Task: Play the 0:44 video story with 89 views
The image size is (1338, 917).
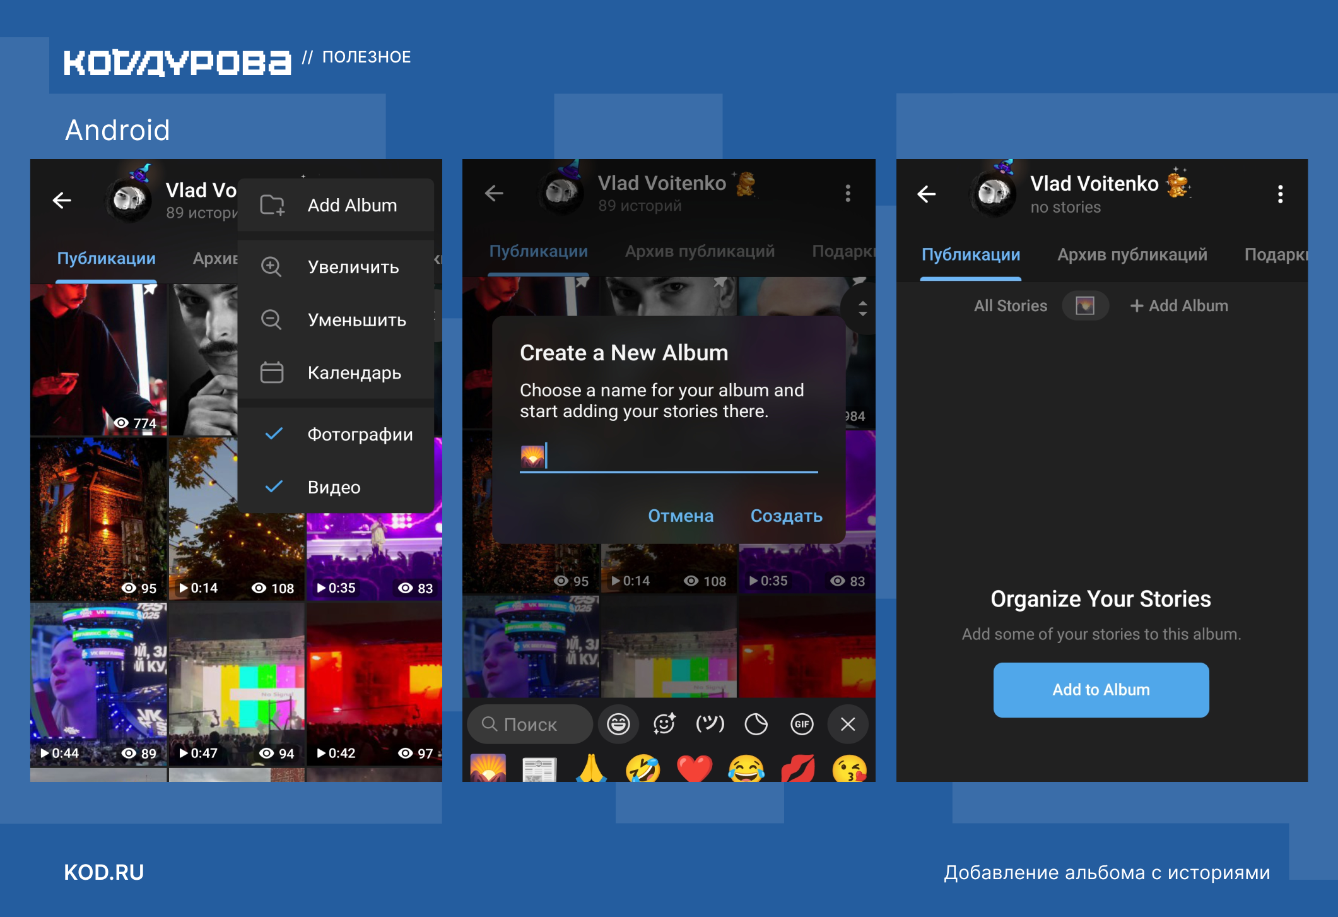Action: pyautogui.click(x=98, y=684)
